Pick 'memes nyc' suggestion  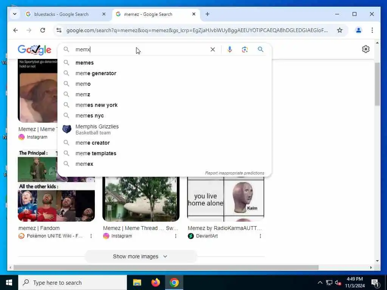(164, 116)
